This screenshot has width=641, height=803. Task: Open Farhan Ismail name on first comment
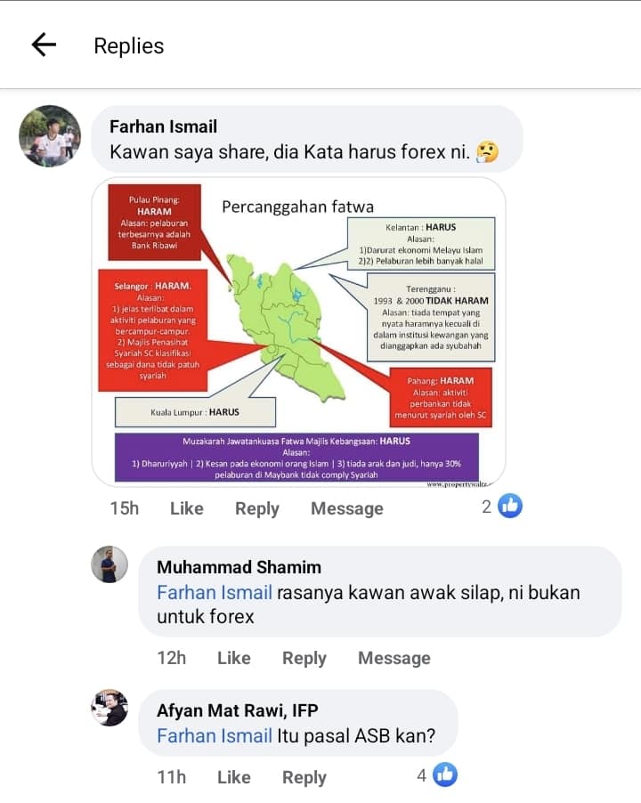(163, 126)
